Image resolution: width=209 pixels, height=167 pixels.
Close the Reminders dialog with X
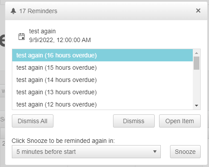pos(198,11)
